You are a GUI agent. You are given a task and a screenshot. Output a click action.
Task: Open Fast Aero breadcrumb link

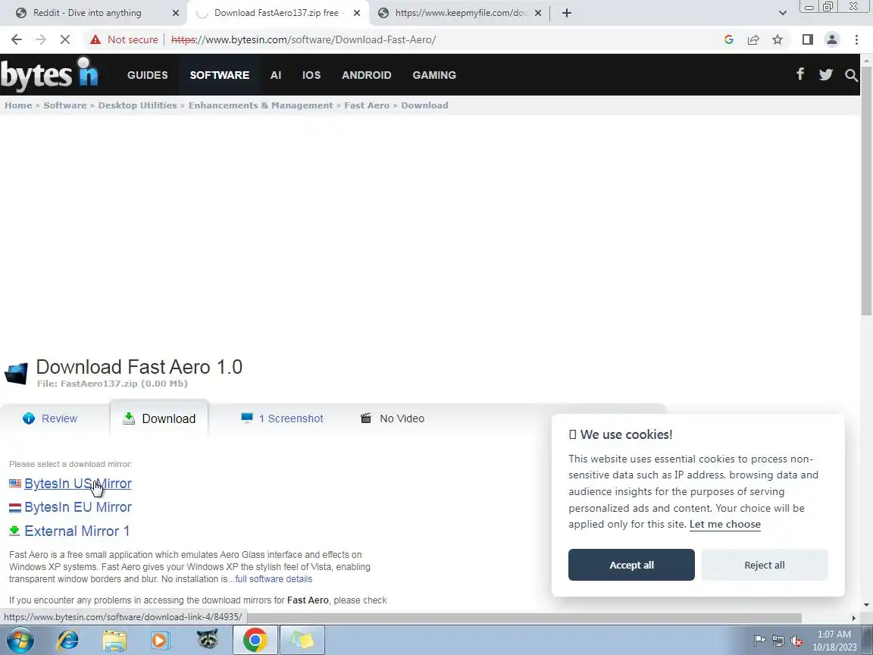coord(367,105)
